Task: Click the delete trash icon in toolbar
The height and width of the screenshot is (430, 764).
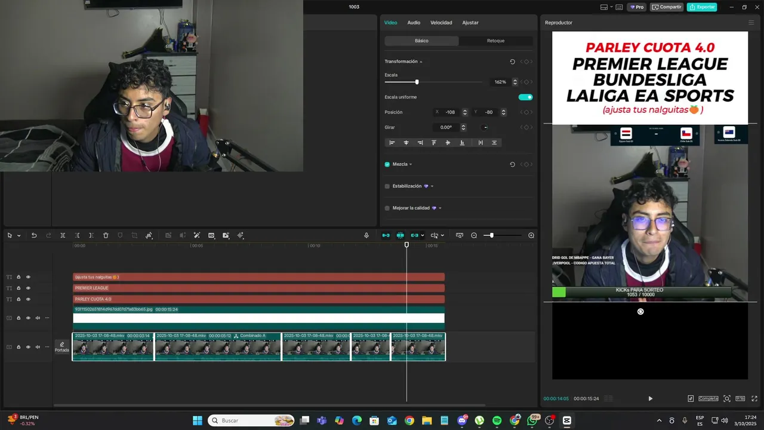Action: click(x=106, y=235)
